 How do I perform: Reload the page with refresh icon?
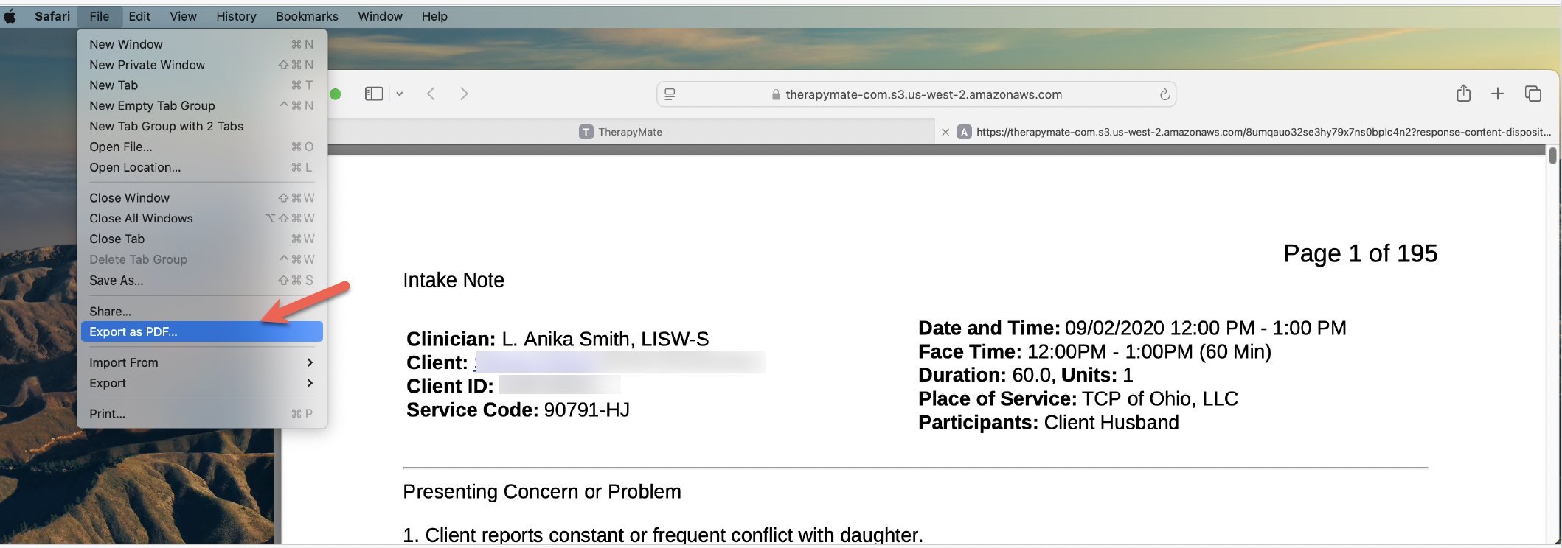click(x=1164, y=94)
